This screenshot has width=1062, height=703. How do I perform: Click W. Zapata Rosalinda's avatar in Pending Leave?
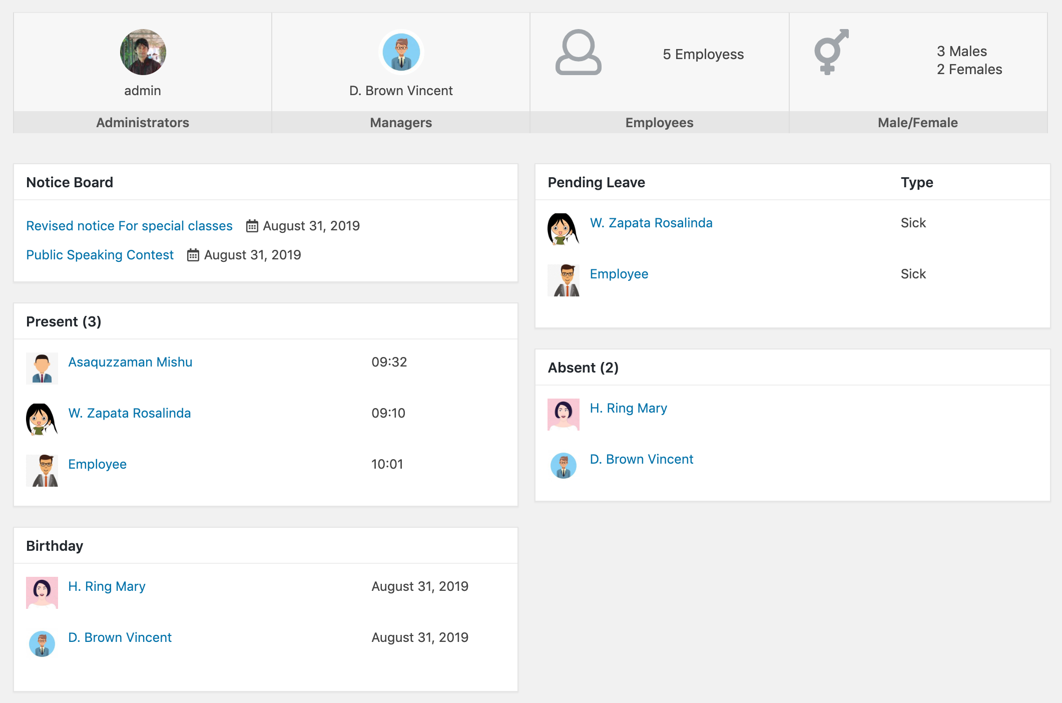(563, 229)
